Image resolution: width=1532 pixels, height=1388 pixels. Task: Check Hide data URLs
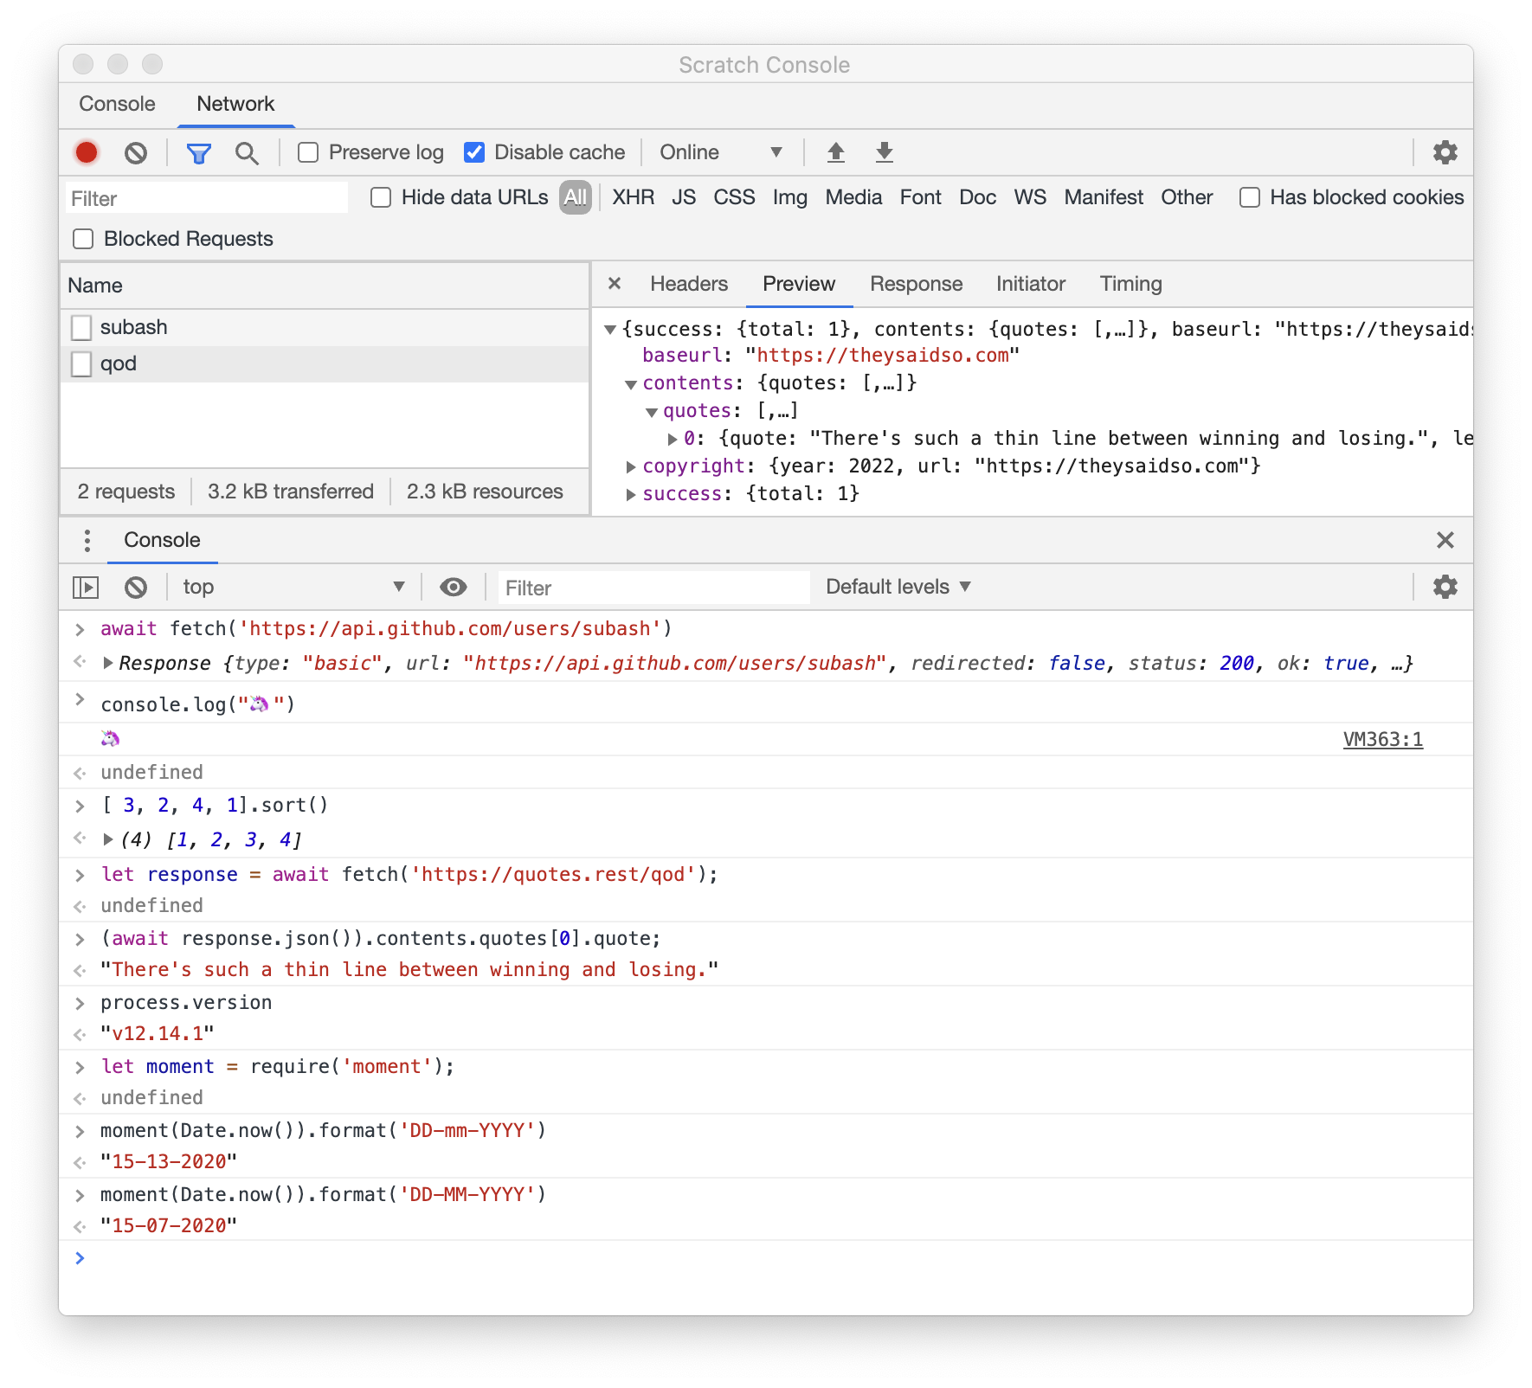(381, 197)
